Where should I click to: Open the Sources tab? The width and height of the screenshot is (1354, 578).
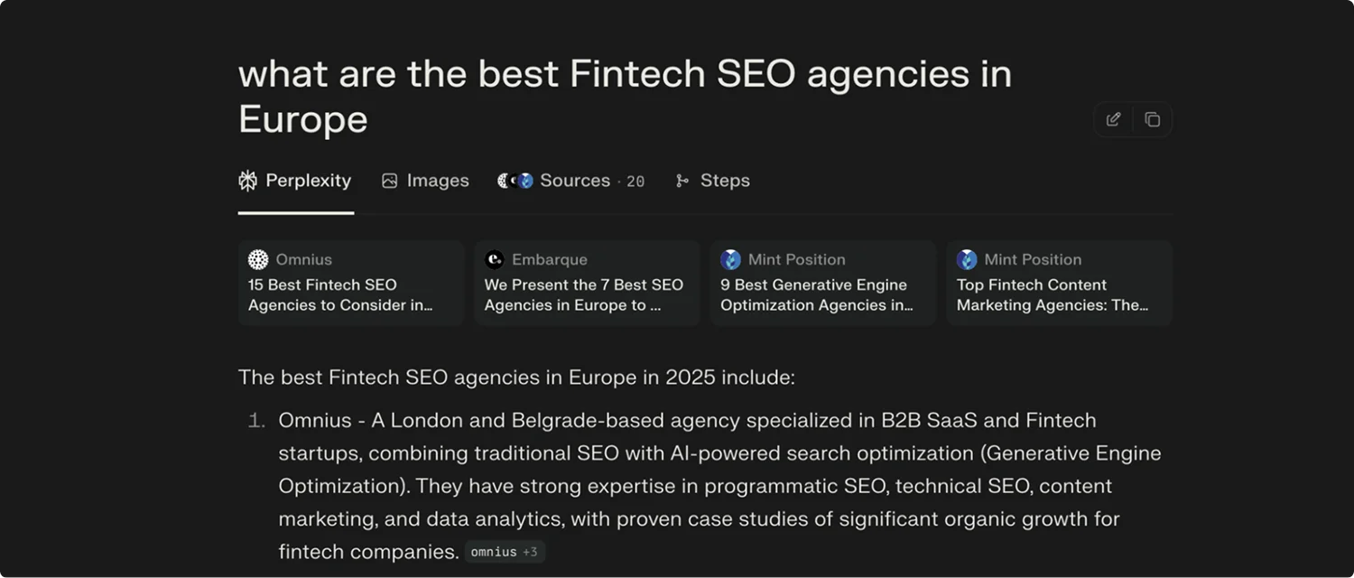pos(574,181)
